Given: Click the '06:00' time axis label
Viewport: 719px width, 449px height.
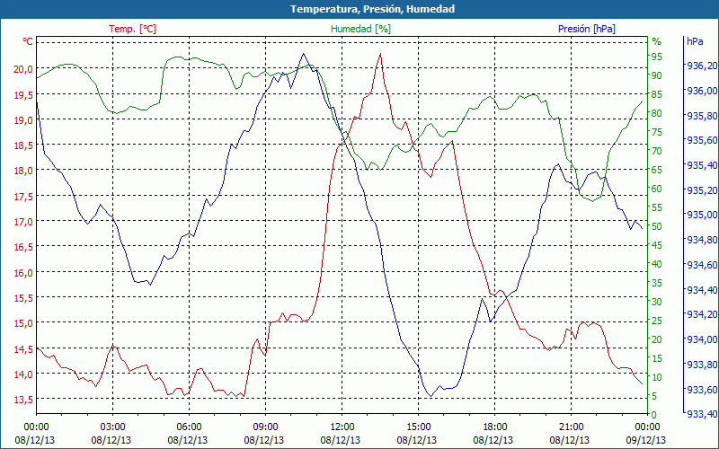Looking at the screenshot, I should [189, 427].
